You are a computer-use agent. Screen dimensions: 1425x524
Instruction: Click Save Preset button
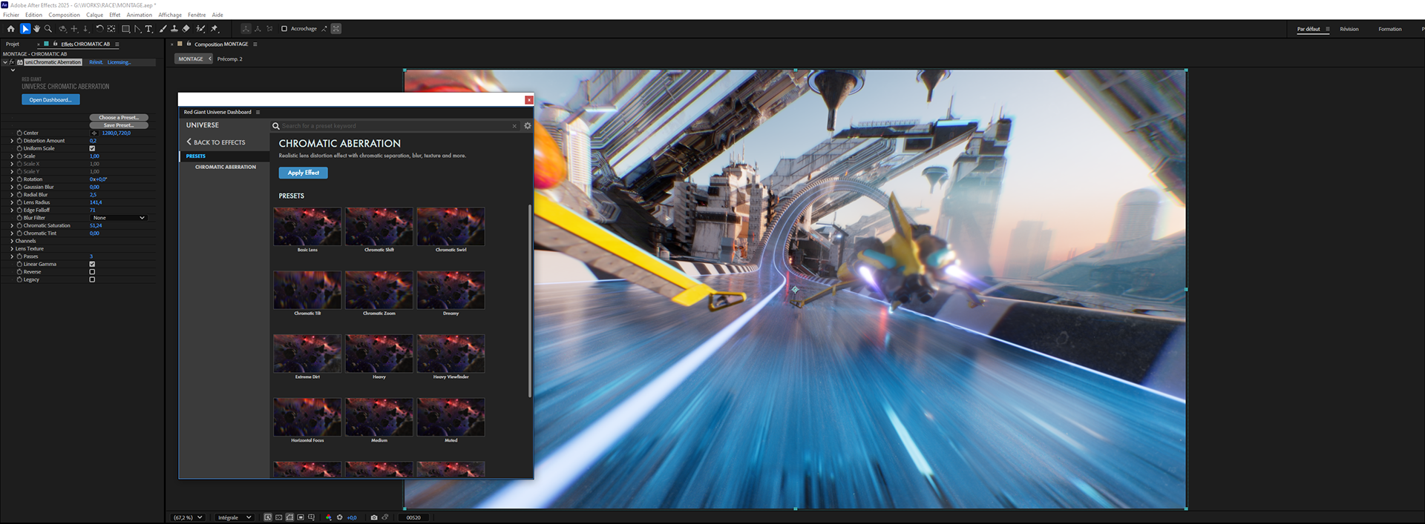click(x=119, y=125)
